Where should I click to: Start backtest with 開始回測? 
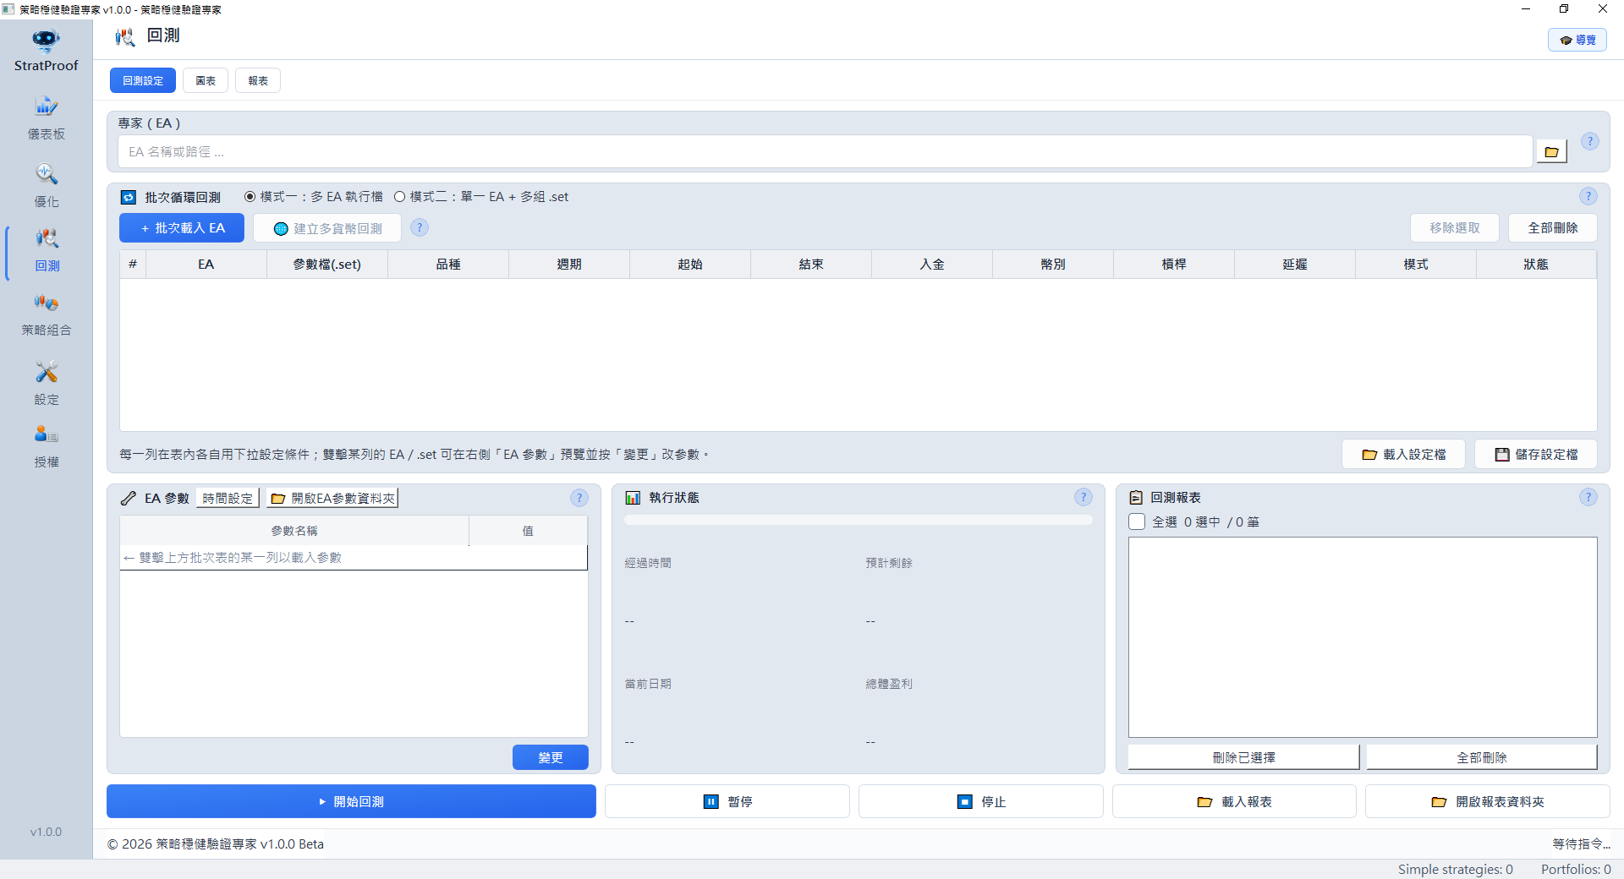351,801
